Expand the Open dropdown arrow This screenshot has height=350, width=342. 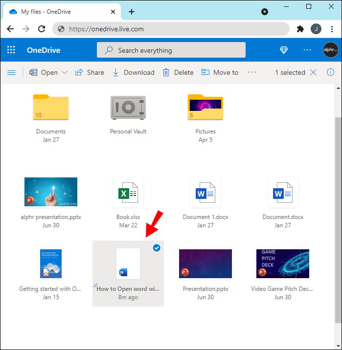point(65,72)
